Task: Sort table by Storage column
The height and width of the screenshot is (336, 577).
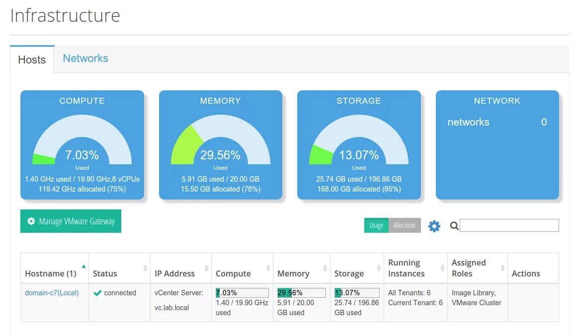Action: 357,269
